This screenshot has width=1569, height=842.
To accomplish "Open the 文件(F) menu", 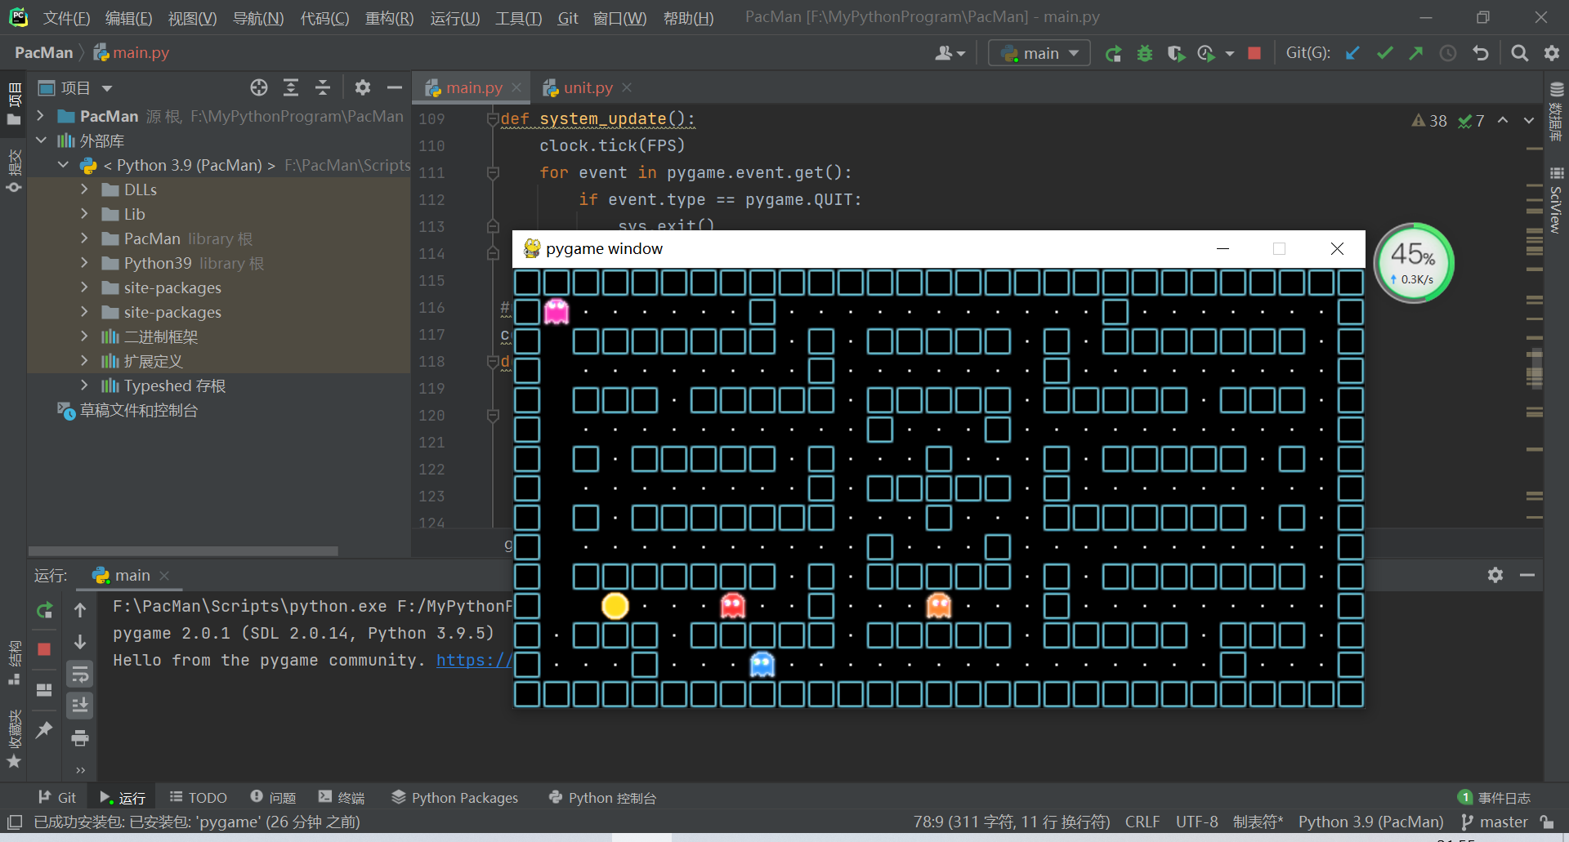I will click(x=66, y=18).
